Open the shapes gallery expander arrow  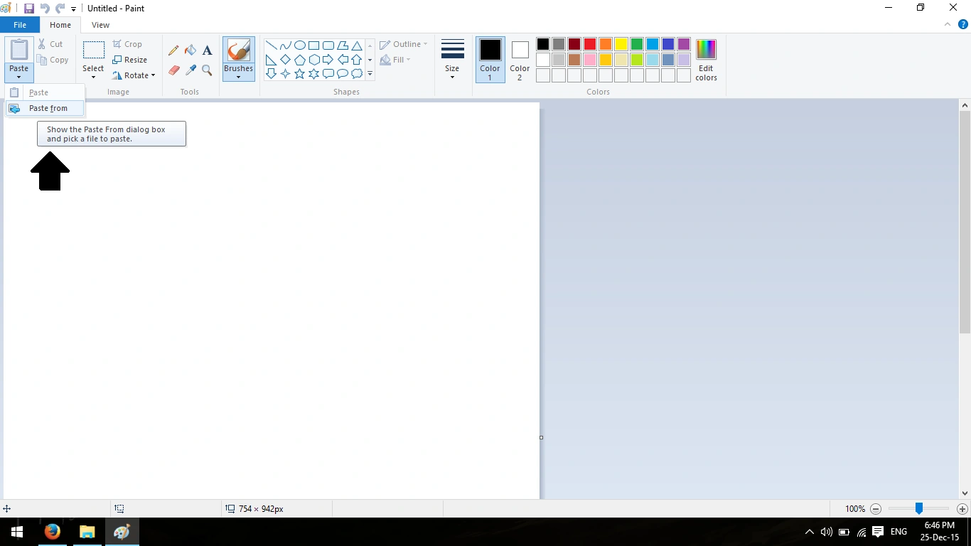[370, 74]
